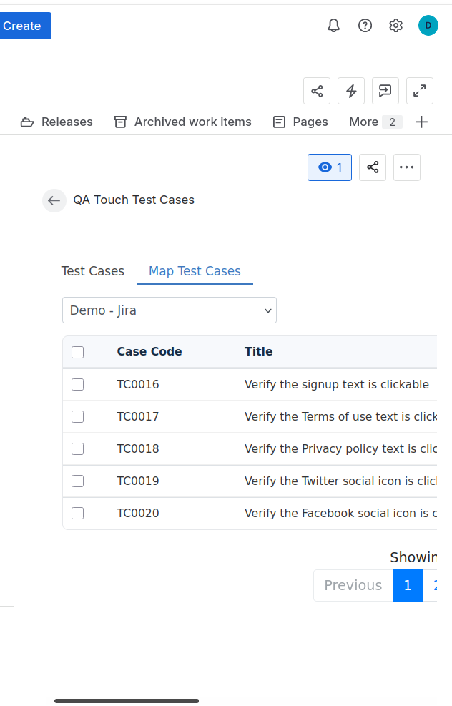452x706 pixels.
Task: Open the notifications bell
Action: 333,25
